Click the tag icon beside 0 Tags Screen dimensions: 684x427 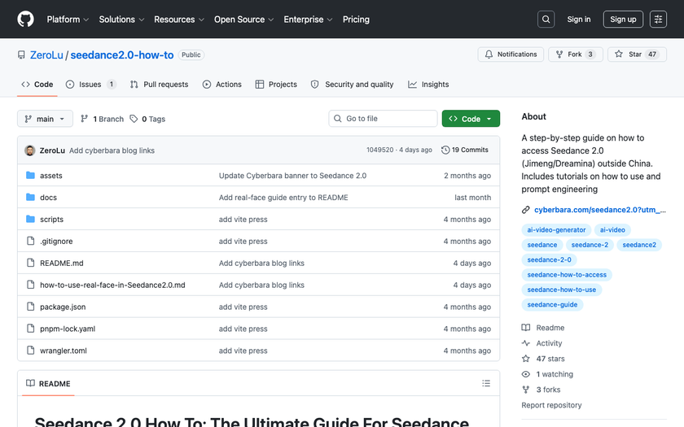tap(134, 119)
